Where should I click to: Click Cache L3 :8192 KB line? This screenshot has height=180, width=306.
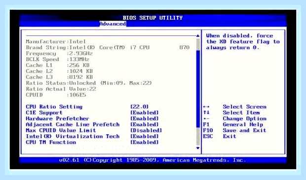tap(59, 77)
